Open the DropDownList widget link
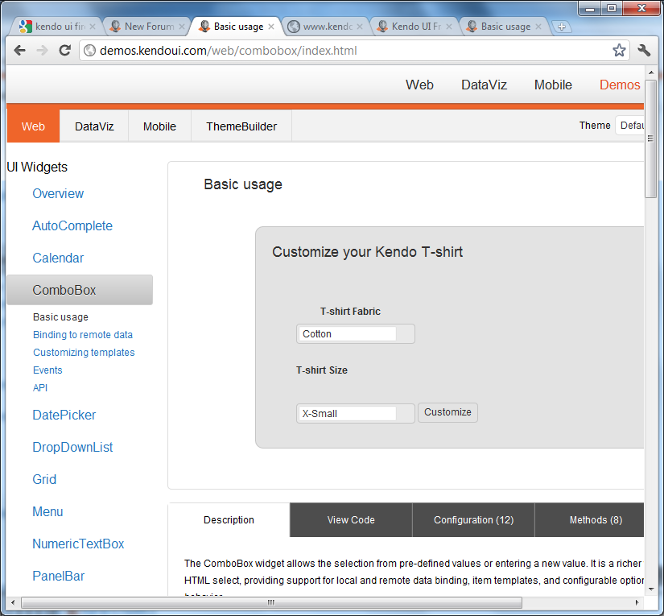 click(72, 448)
